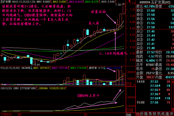Click the VOL(5,10,20,60) indicator label

10,68
